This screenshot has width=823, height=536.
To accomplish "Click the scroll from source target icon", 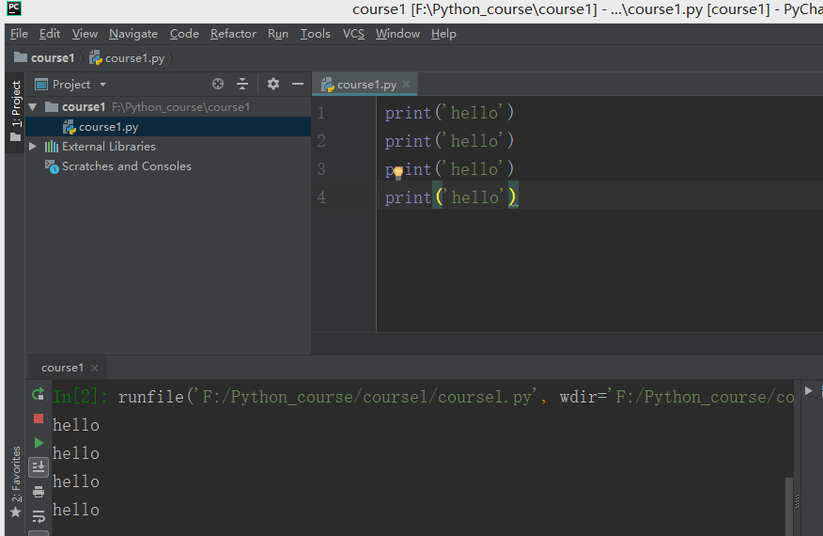I will click(x=218, y=84).
